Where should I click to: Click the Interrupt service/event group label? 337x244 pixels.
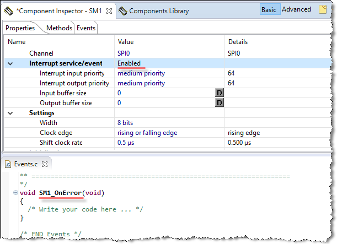click(x=66, y=63)
